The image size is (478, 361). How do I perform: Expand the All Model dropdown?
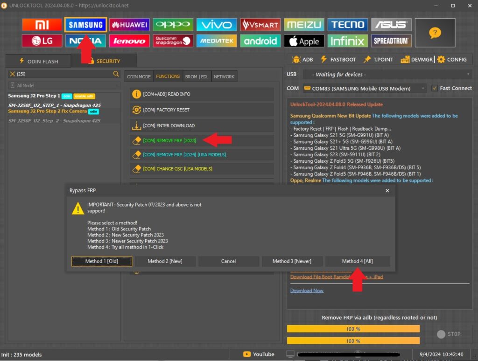click(63, 85)
